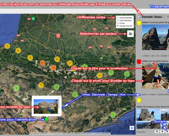
Task: Expand the orange cluster marker 160
Action: [53, 68]
